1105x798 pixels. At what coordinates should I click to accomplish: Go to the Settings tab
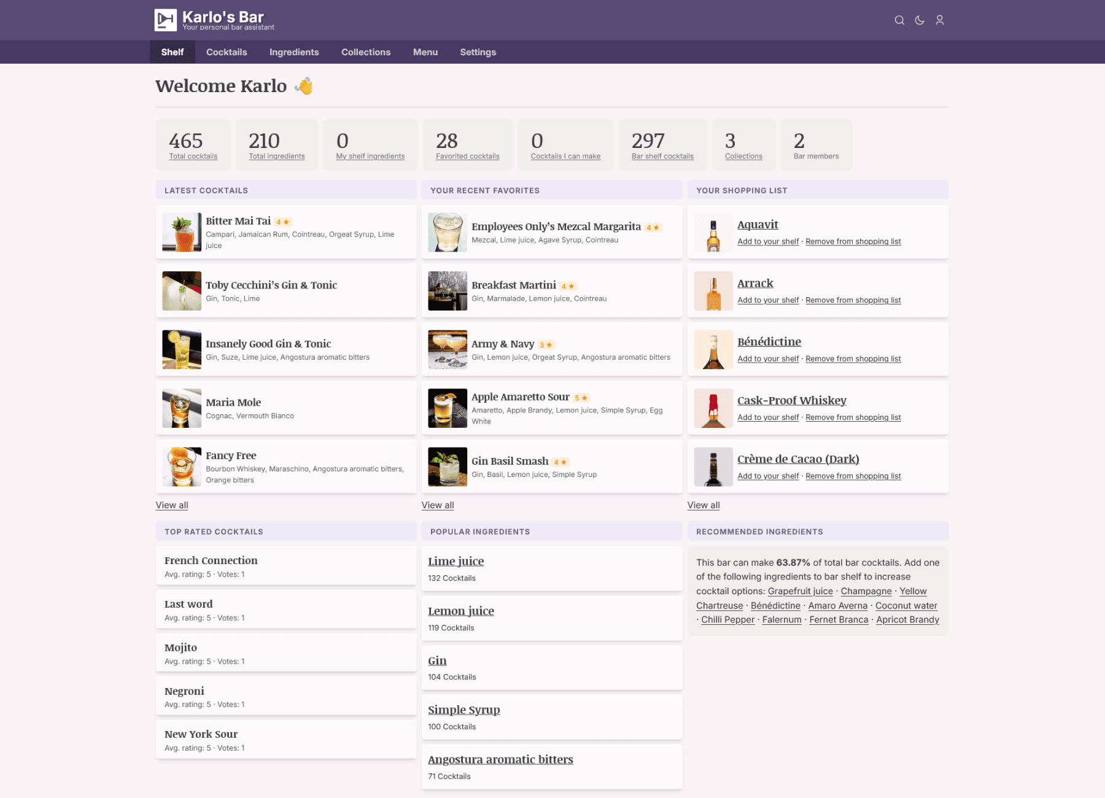click(478, 52)
